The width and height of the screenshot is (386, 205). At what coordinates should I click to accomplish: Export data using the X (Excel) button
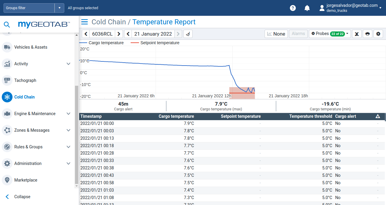(357, 34)
